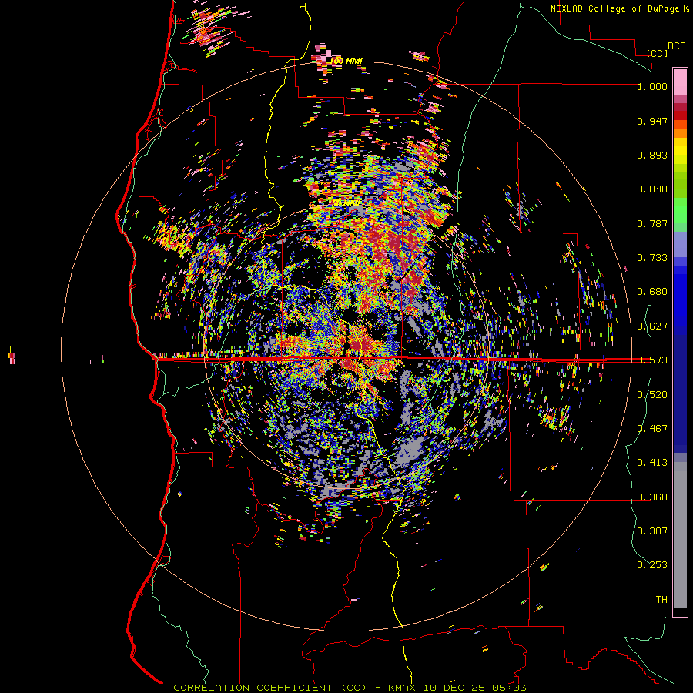
Task: Select the 0.680 color scale value
Action: coord(652,292)
